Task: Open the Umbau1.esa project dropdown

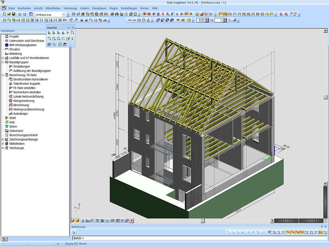Action: coord(64,14)
